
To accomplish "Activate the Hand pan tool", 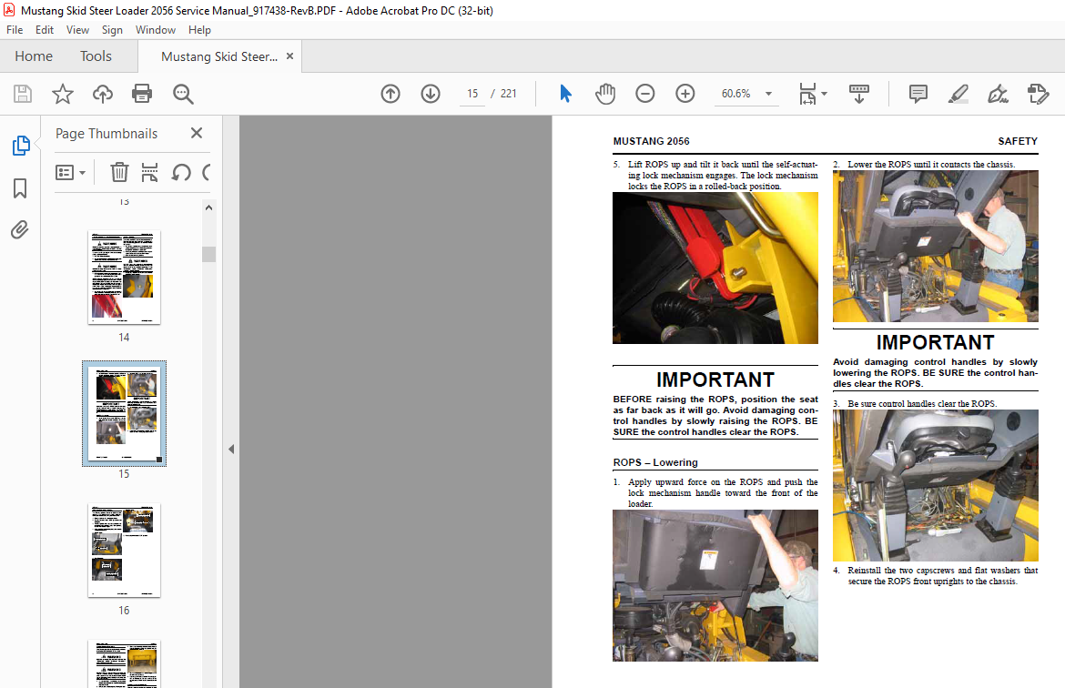I will point(605,94).
